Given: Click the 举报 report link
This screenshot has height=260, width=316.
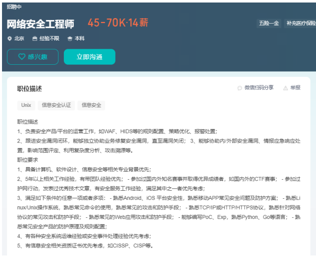Looking at the screenshot, I should pyautogui.click(x=295, y=88).
